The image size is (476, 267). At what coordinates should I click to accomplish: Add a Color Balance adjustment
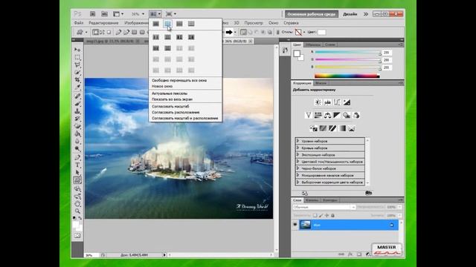point(327,116)
